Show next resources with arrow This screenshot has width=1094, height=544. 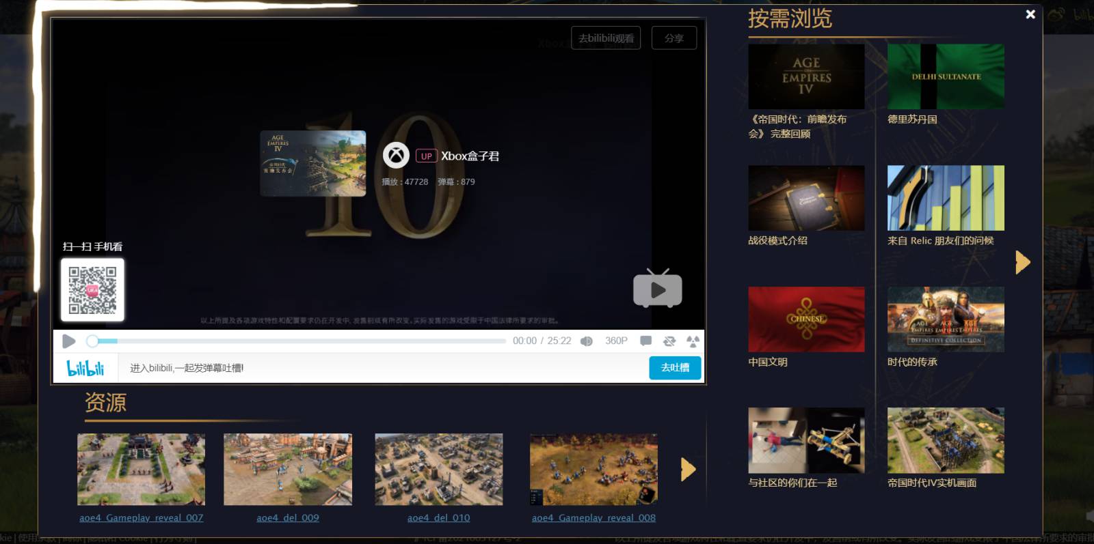click(688, 470)
